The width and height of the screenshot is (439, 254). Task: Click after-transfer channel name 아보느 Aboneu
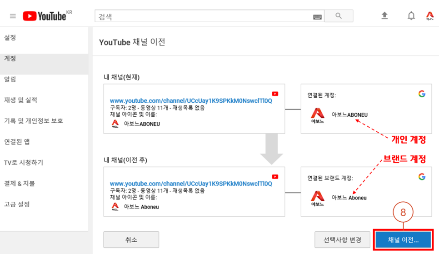(x=141, y=207)
